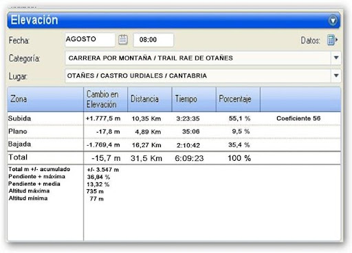Click the Pendiente + media label
352x253 pixels.
(x=34, y=184)
